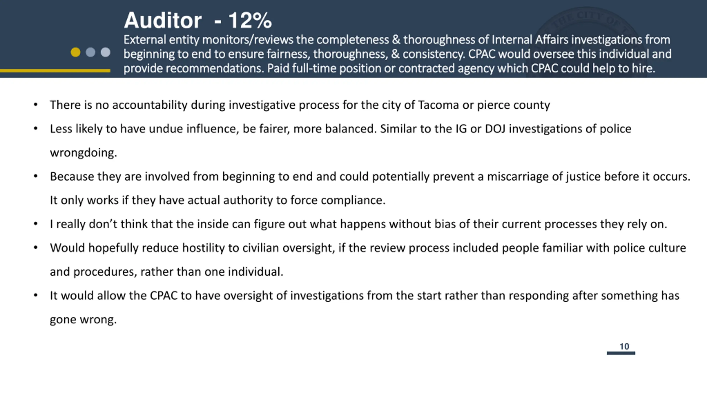The image size is (707, 397).
Task: Click the line mentioning IG or DOJ investigations
Action: point(340,129)
